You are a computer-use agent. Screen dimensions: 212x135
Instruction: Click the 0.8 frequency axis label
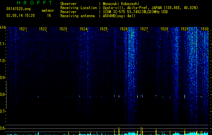coord(3,94)
